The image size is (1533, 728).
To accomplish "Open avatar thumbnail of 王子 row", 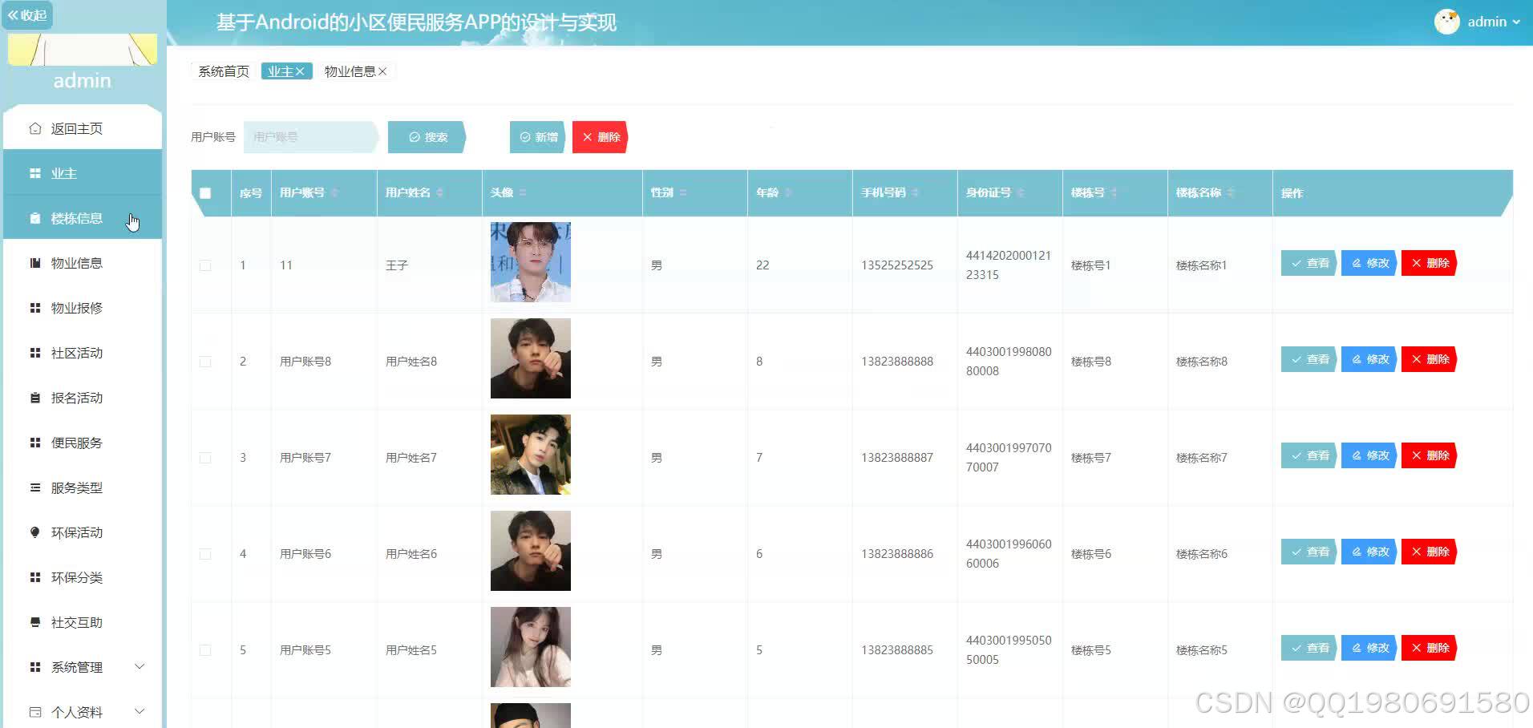I will (x=531, y=262).
